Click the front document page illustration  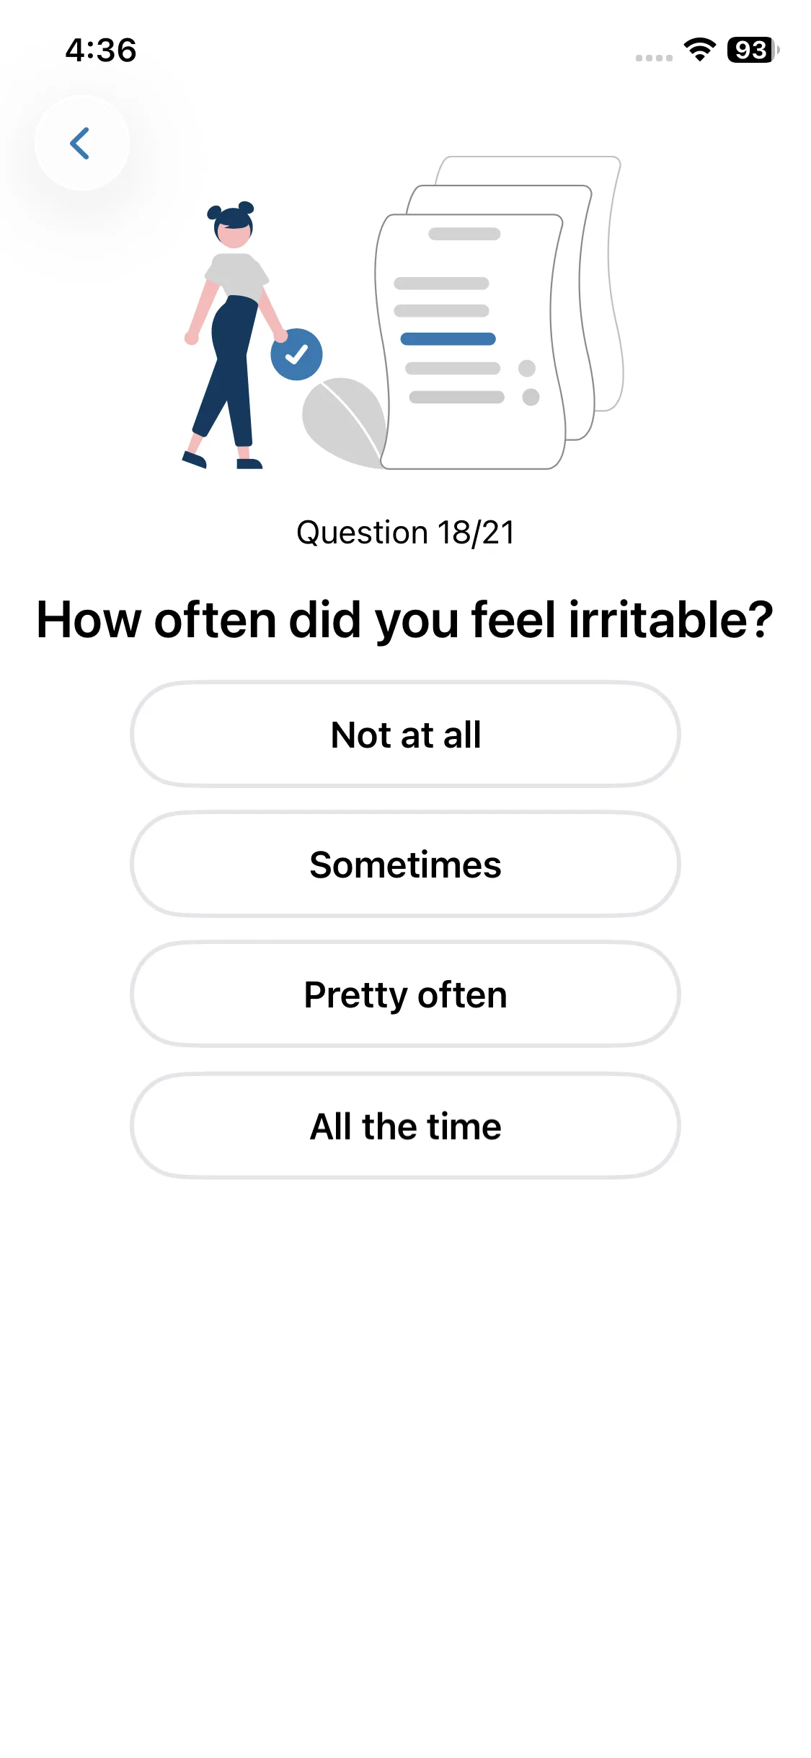coord(469,433)
